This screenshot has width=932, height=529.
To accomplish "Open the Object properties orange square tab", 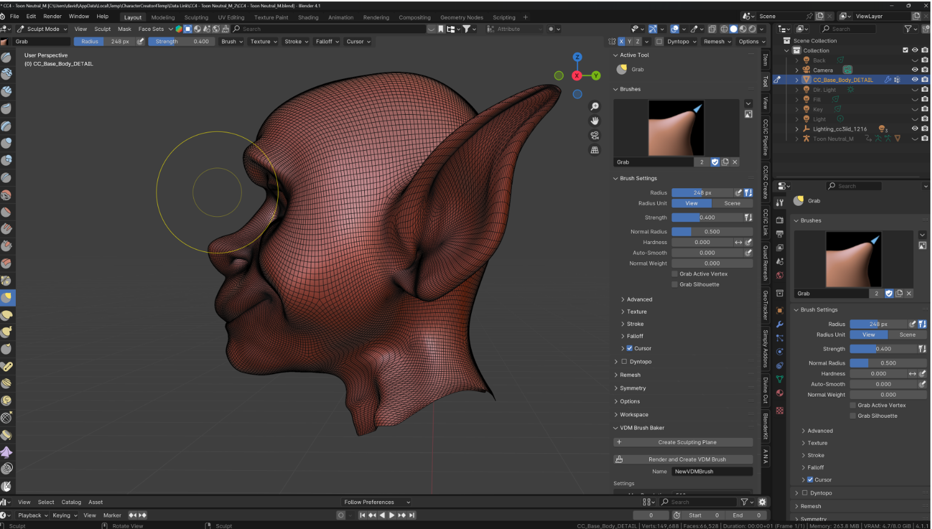I will tap(780, 310).
